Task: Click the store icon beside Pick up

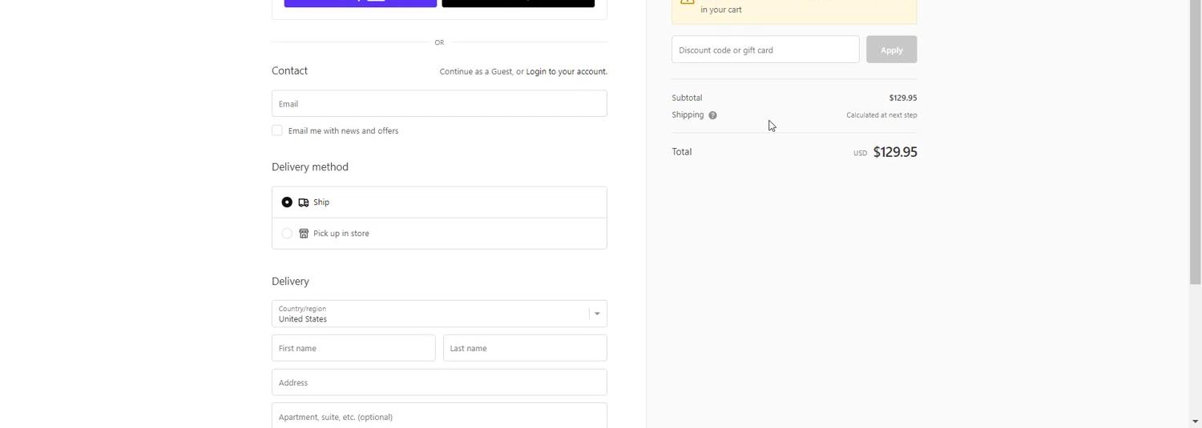Action: click(x=304, y=234)
